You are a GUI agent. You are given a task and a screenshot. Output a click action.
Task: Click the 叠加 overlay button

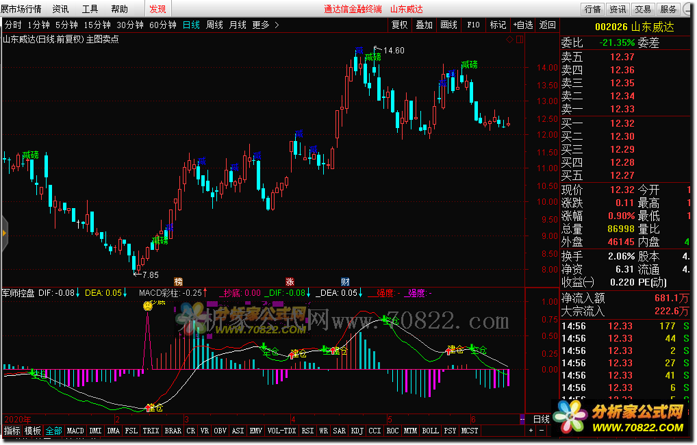424,25
